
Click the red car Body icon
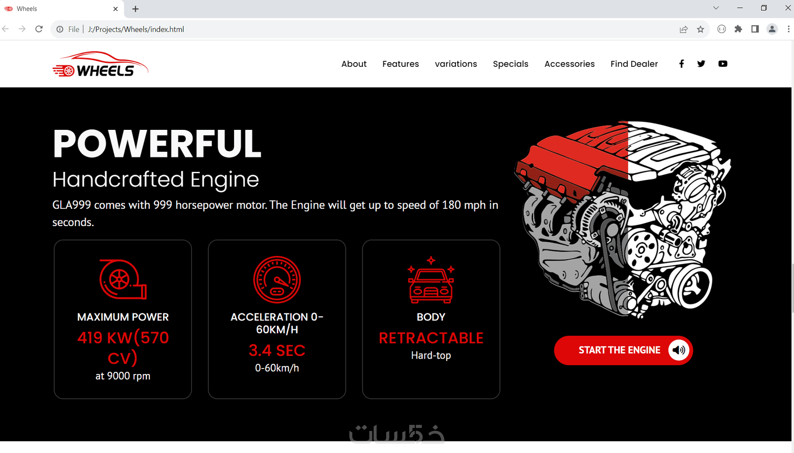pyautogui.click(x=431, y=279)
